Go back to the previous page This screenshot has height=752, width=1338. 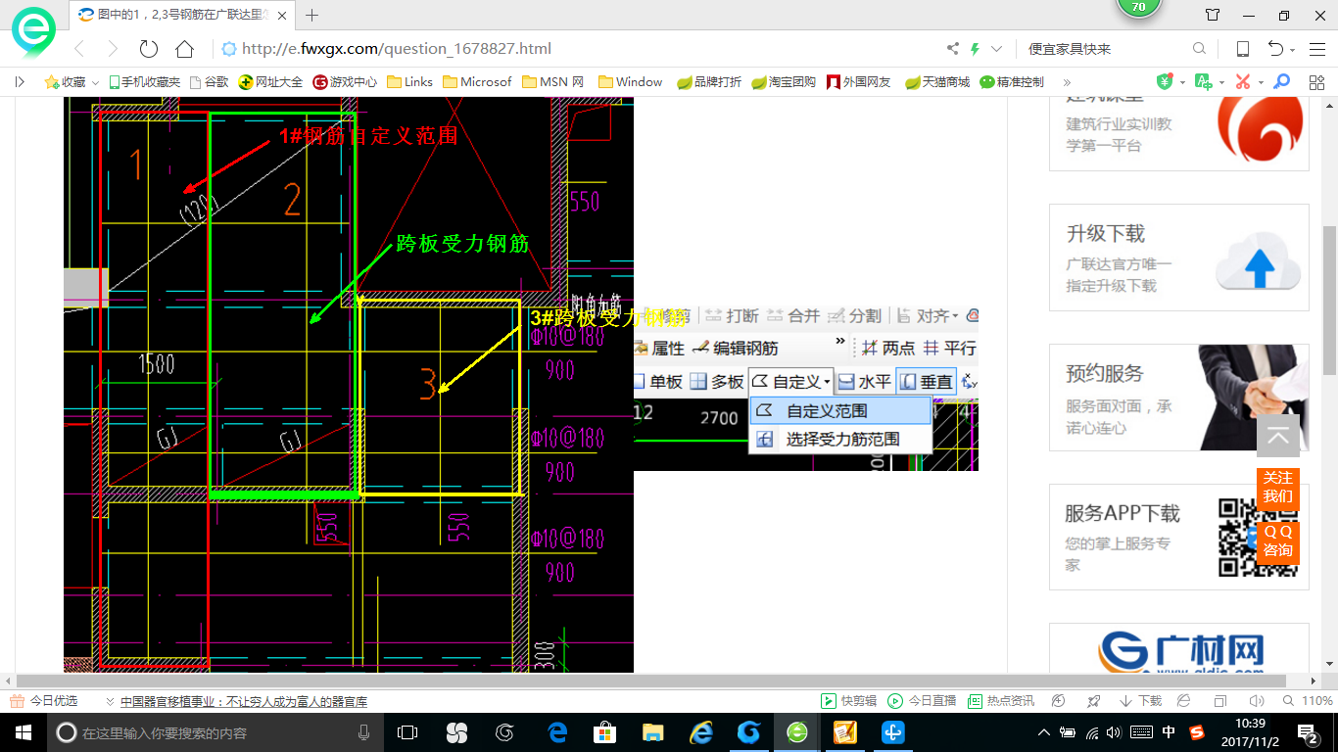tap(80, 49)
